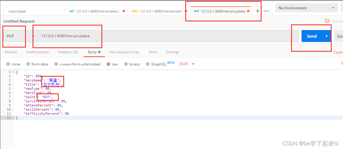Screen dimensions: 343x149
Task: Click the BETA label beside GraphQL
Action: [171, 63]
